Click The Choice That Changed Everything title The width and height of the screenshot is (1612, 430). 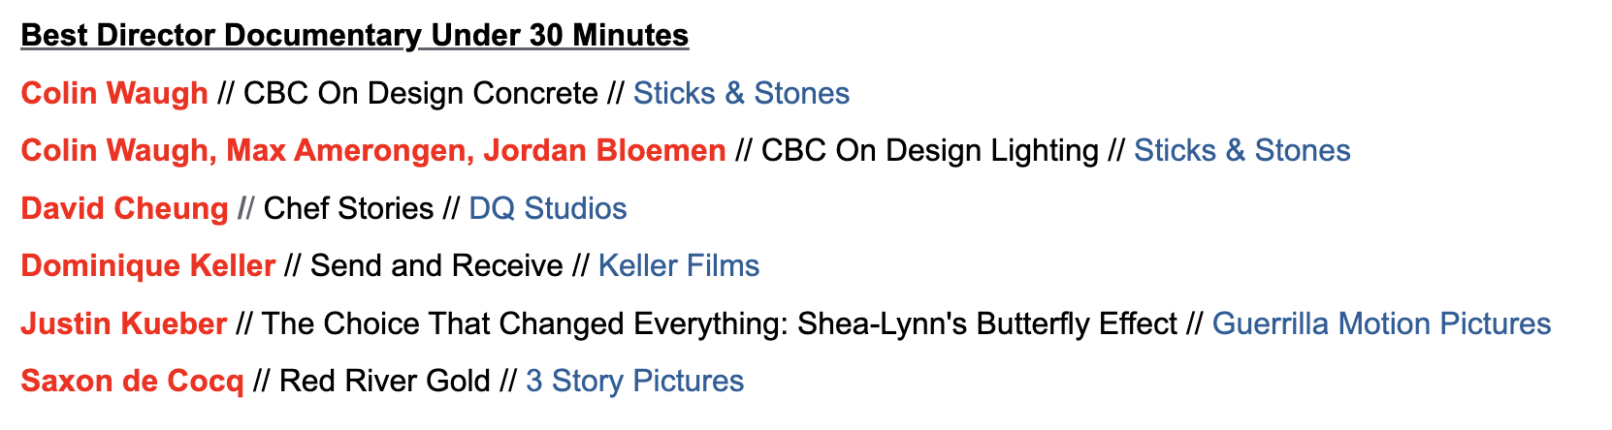click(525, 323)
